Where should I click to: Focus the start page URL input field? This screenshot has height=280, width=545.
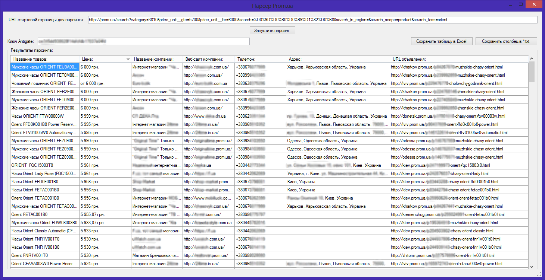[312, 20]
